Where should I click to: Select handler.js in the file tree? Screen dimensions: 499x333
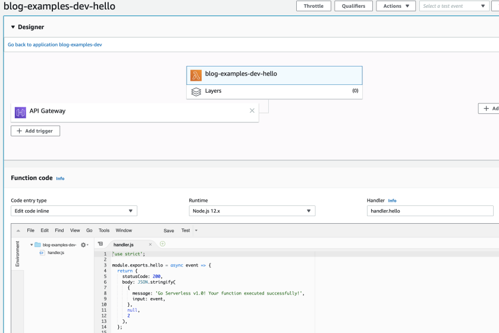pyautogui.click(x=56, y=253)
